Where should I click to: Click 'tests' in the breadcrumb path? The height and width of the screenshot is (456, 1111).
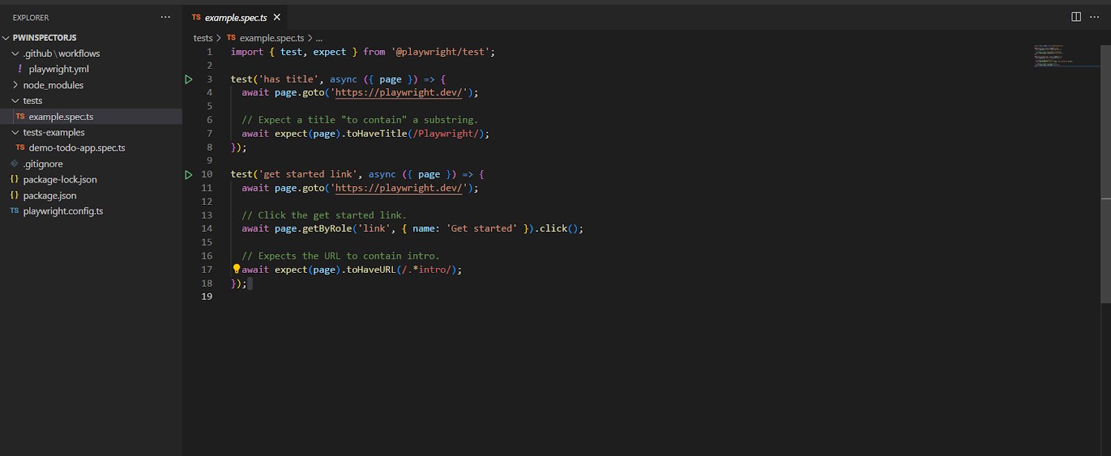click(203, 38)
